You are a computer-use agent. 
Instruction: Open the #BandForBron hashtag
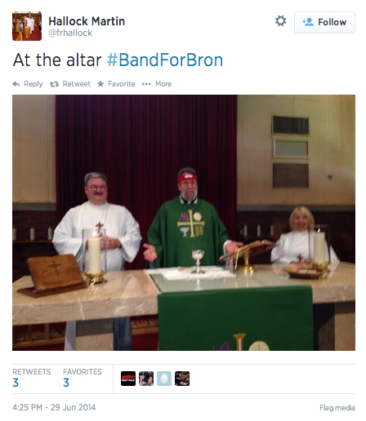tap(165, 60)
